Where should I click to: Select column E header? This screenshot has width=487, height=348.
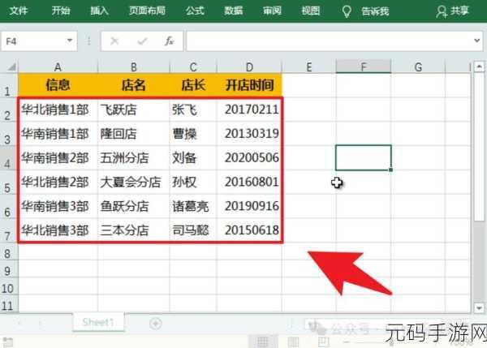pos(309,67)
